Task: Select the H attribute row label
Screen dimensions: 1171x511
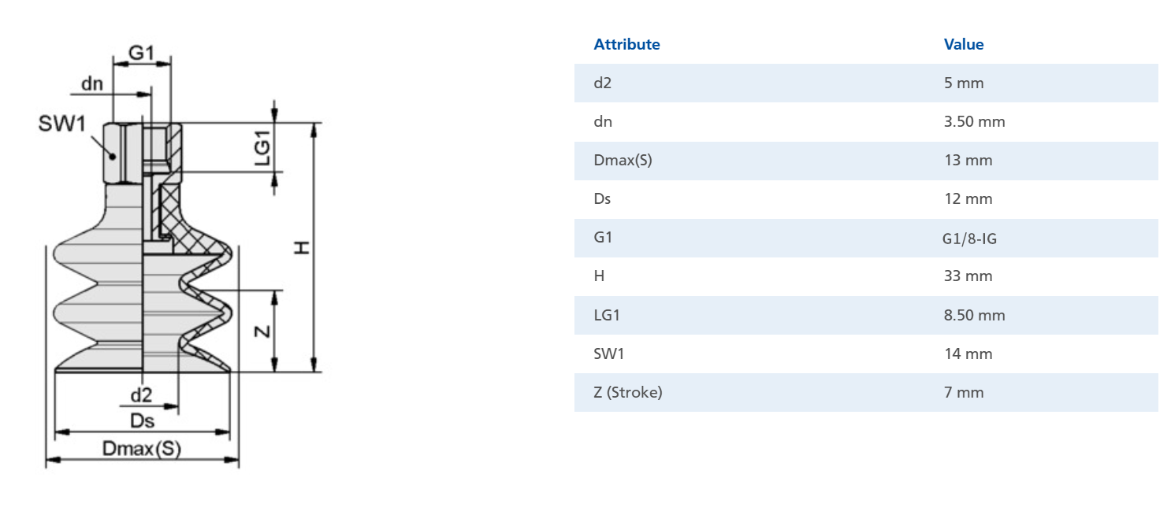Action: [x=598, y=276]
